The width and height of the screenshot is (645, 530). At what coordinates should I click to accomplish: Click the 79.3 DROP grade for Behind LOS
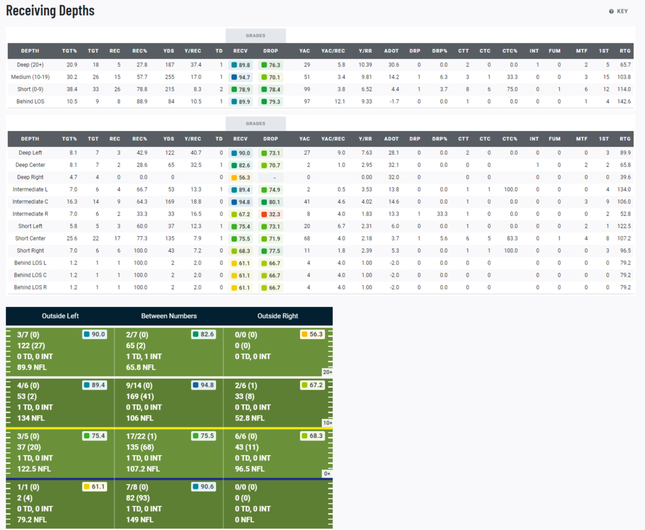[271, 102]
